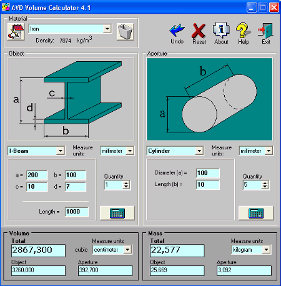Open the About info icon
This screenshot has height=286, width=281.
click(221, 30)
